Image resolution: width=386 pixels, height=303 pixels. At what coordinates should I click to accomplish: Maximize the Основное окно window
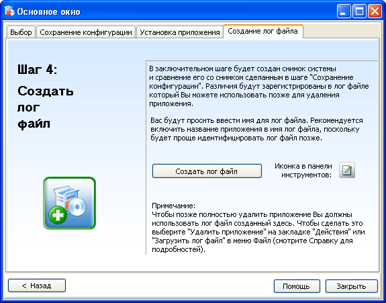359,11
